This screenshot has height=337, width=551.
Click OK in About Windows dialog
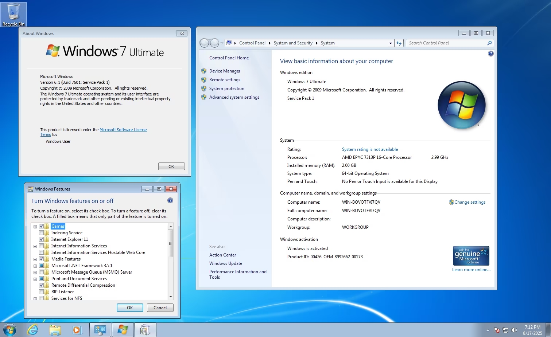[171, 166]
